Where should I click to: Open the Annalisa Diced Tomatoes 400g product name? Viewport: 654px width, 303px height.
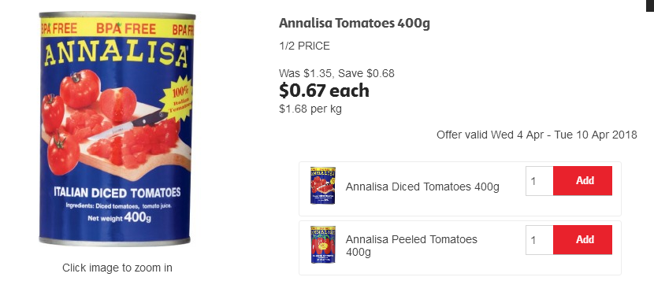[x=422, y=187]
